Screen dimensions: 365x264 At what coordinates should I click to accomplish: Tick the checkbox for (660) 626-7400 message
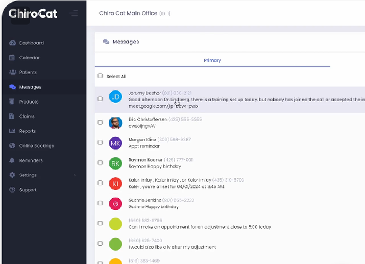(100, 243)
